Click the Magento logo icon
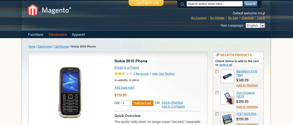293x125 pixels. (x=33, y=10)
